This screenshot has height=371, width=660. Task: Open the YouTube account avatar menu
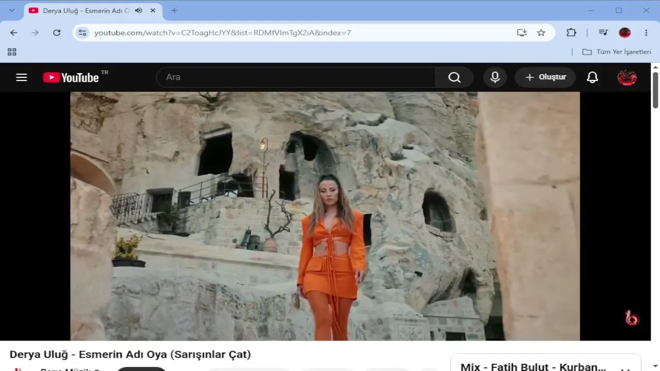pyautogui.click(x=627, y=77)
